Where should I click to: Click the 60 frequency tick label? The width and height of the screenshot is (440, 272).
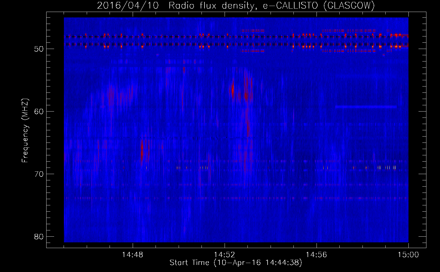click(x=39, y=112)
